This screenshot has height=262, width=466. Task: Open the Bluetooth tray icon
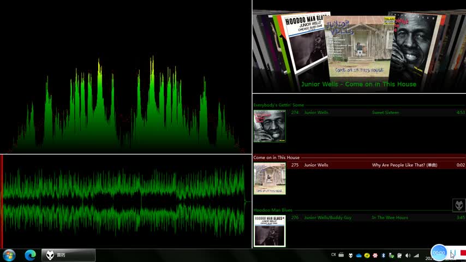384,255
